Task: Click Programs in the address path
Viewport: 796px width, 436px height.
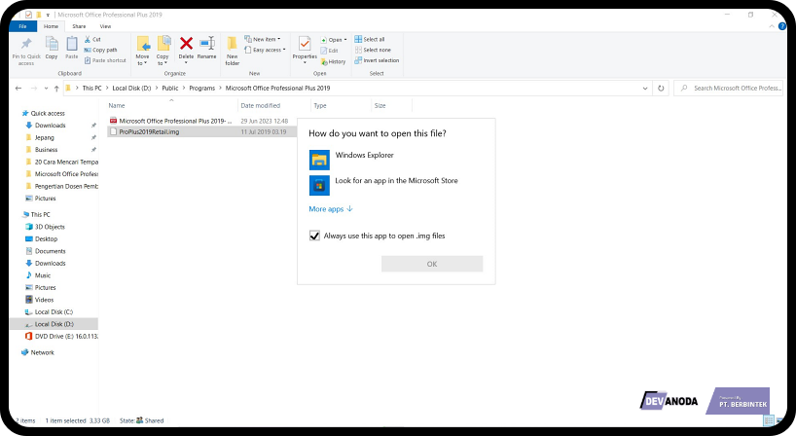Action: coord(202,89)
